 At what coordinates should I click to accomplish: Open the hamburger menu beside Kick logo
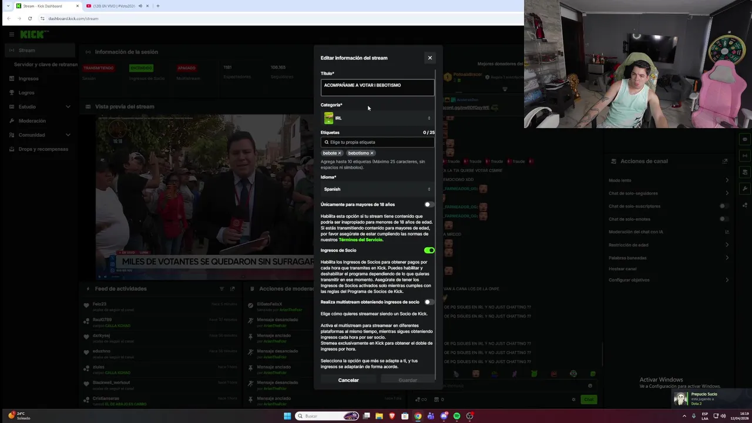(11, 35)
